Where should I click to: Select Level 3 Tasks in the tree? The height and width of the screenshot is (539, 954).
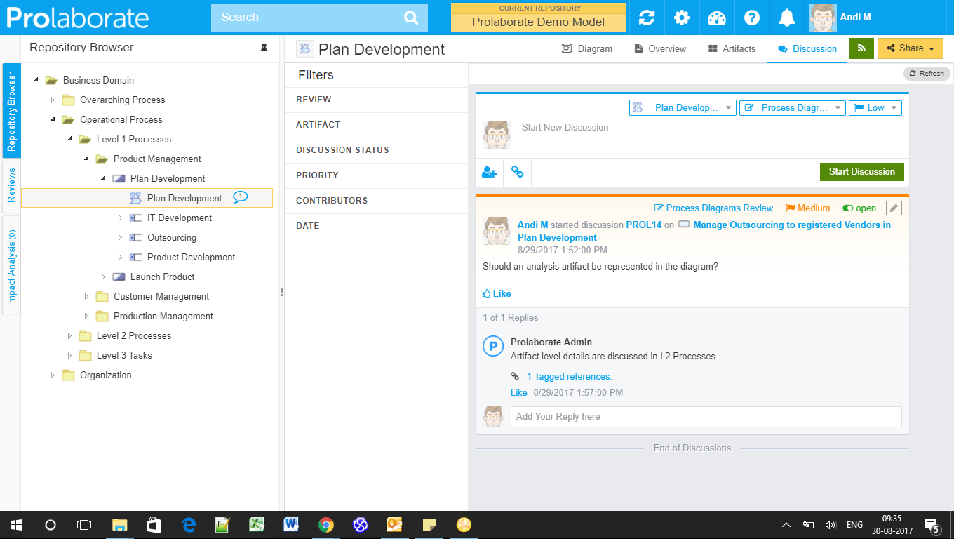[124, 355]
